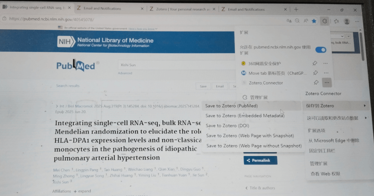Viewport: 374px width, 196px height.
Task: Click the Move tab extension icon
Action: pyautogui.click(x=243, y=73)
